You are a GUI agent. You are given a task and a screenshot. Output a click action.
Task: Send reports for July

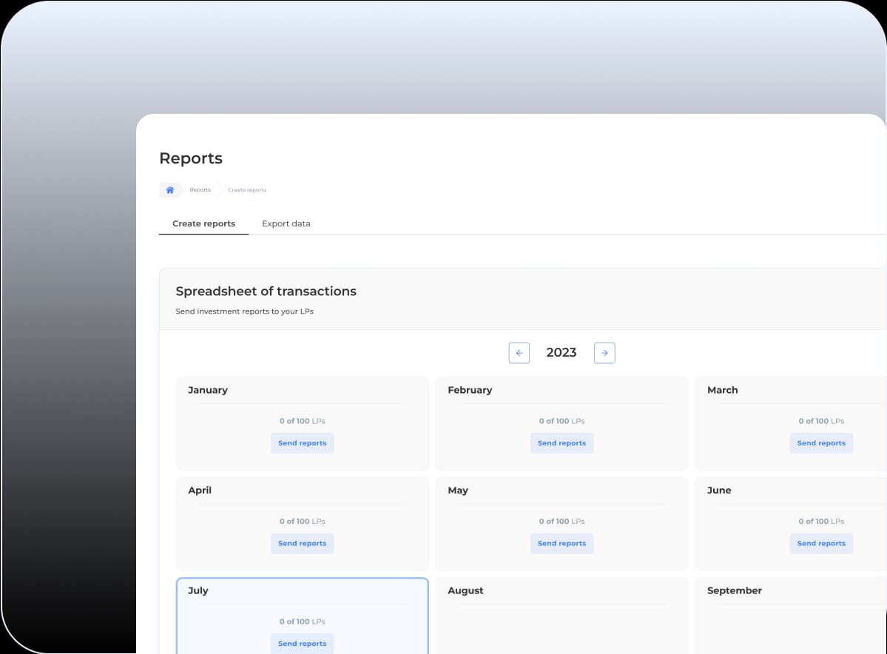tap(302, 643)
